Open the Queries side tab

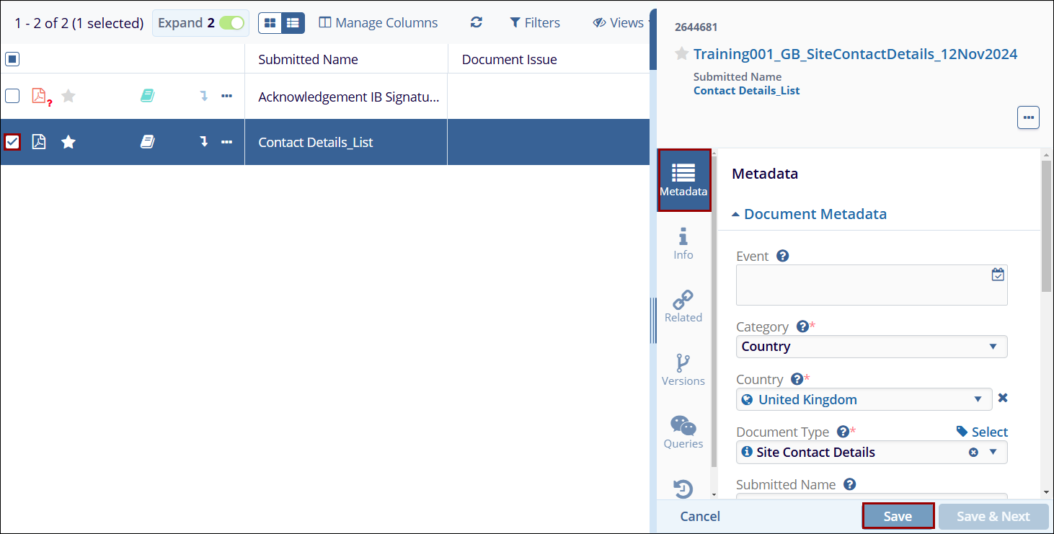click(683, 433)
